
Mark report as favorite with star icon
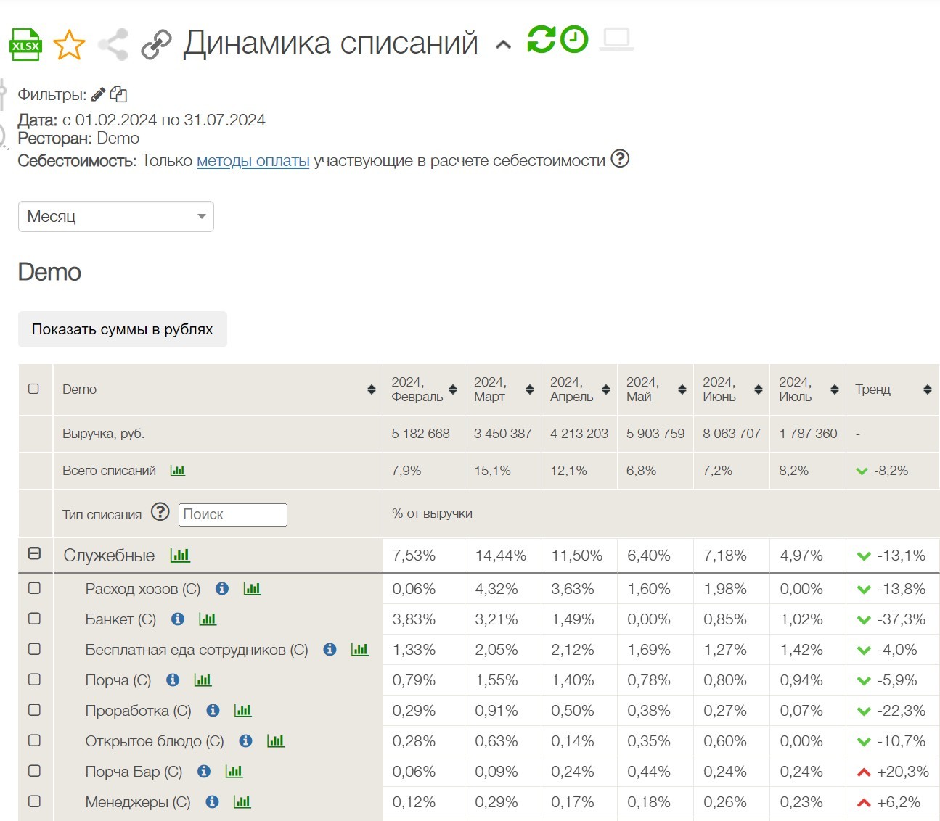[69, 44]
